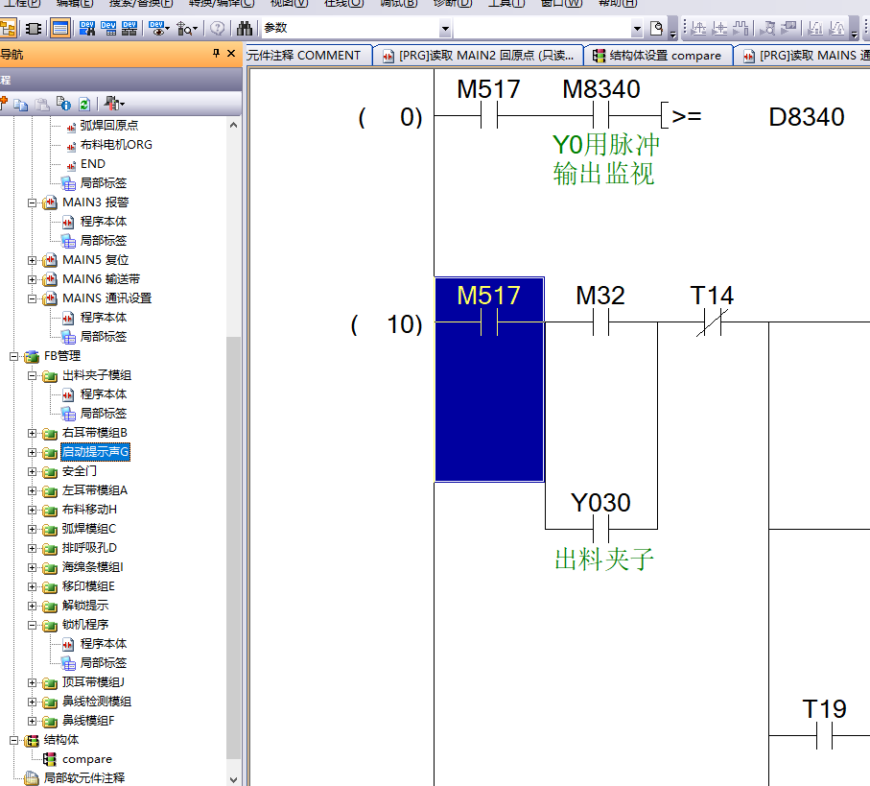
Task: Select the 安全门 folder in tree
Action: coord(79,471)
